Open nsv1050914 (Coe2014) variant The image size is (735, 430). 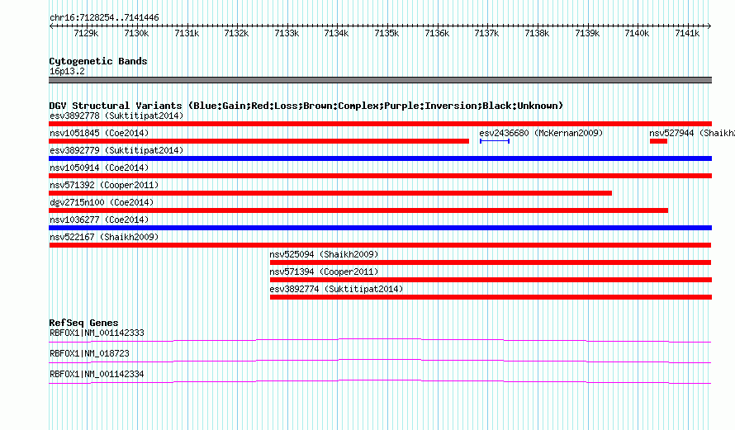click(99, 168)
